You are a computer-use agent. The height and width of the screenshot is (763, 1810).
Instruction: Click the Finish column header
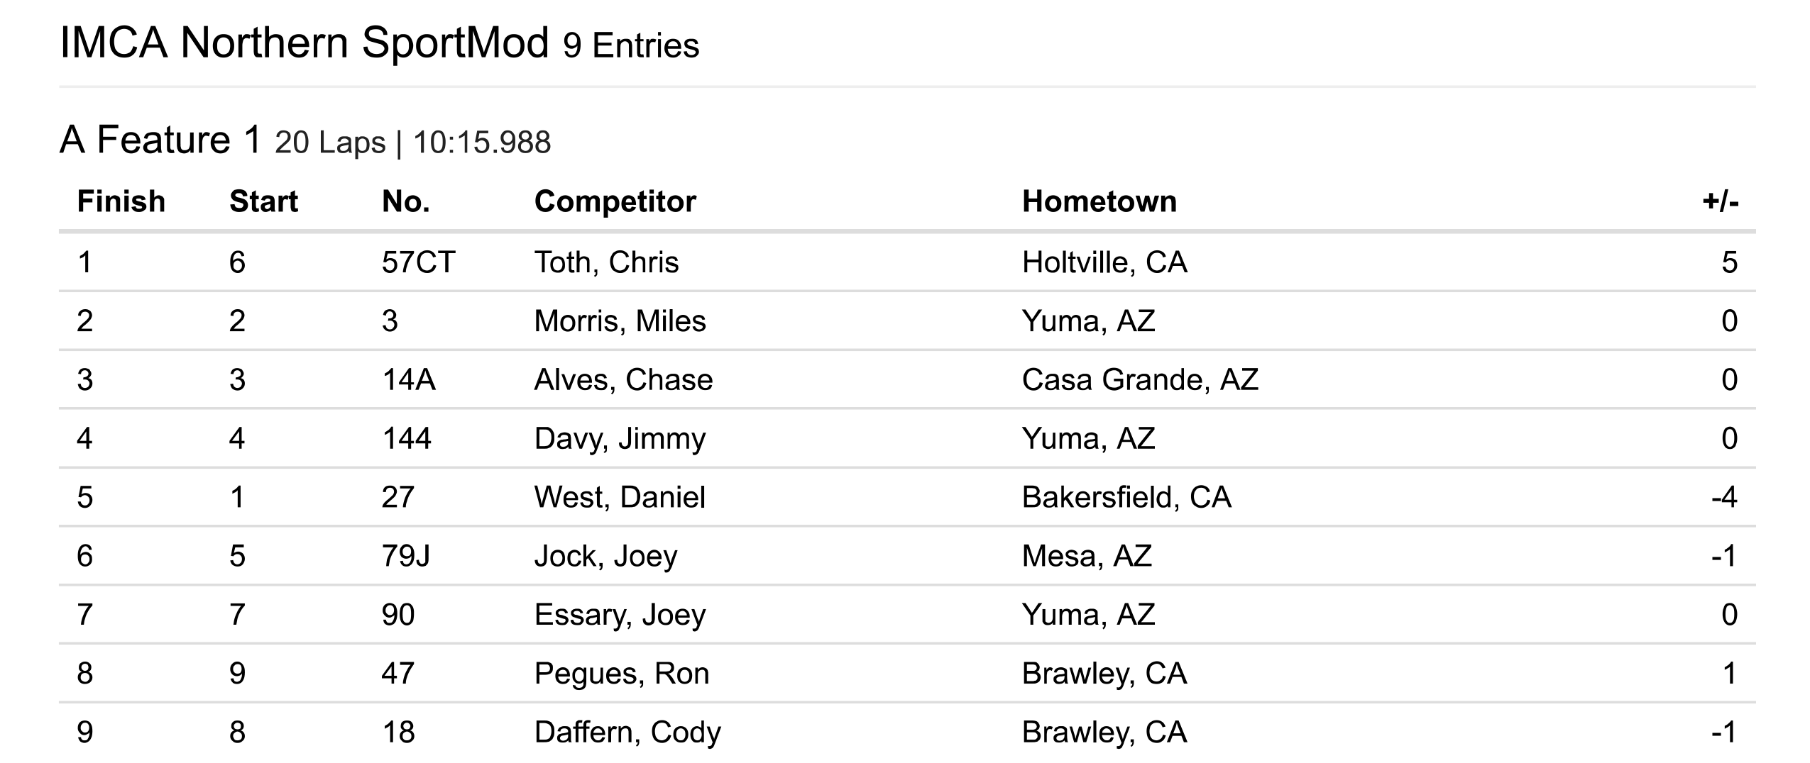point(121,202)
